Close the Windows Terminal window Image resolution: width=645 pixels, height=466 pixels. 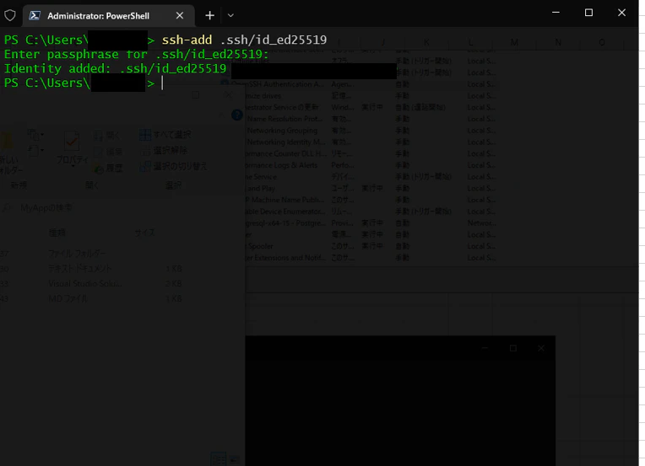[x=621, y=13]
